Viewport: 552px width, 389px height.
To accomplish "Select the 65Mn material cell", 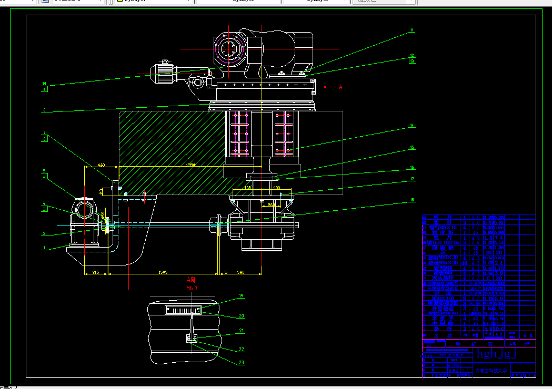I will click(476, 303).
